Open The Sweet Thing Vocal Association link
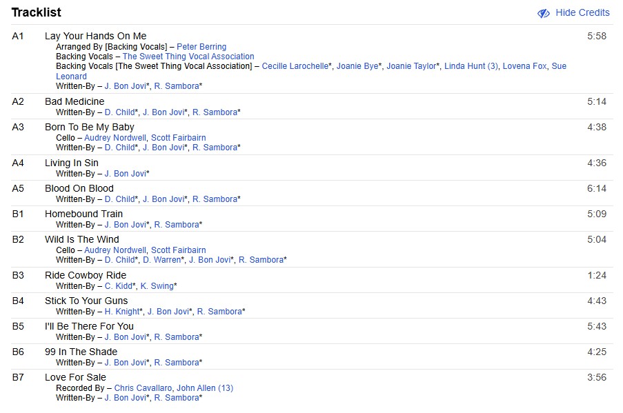This screenshot has height=413, width=623. [188, 57]
